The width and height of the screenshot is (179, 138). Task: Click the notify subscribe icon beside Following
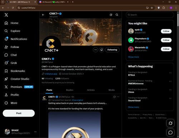[102, 50]
